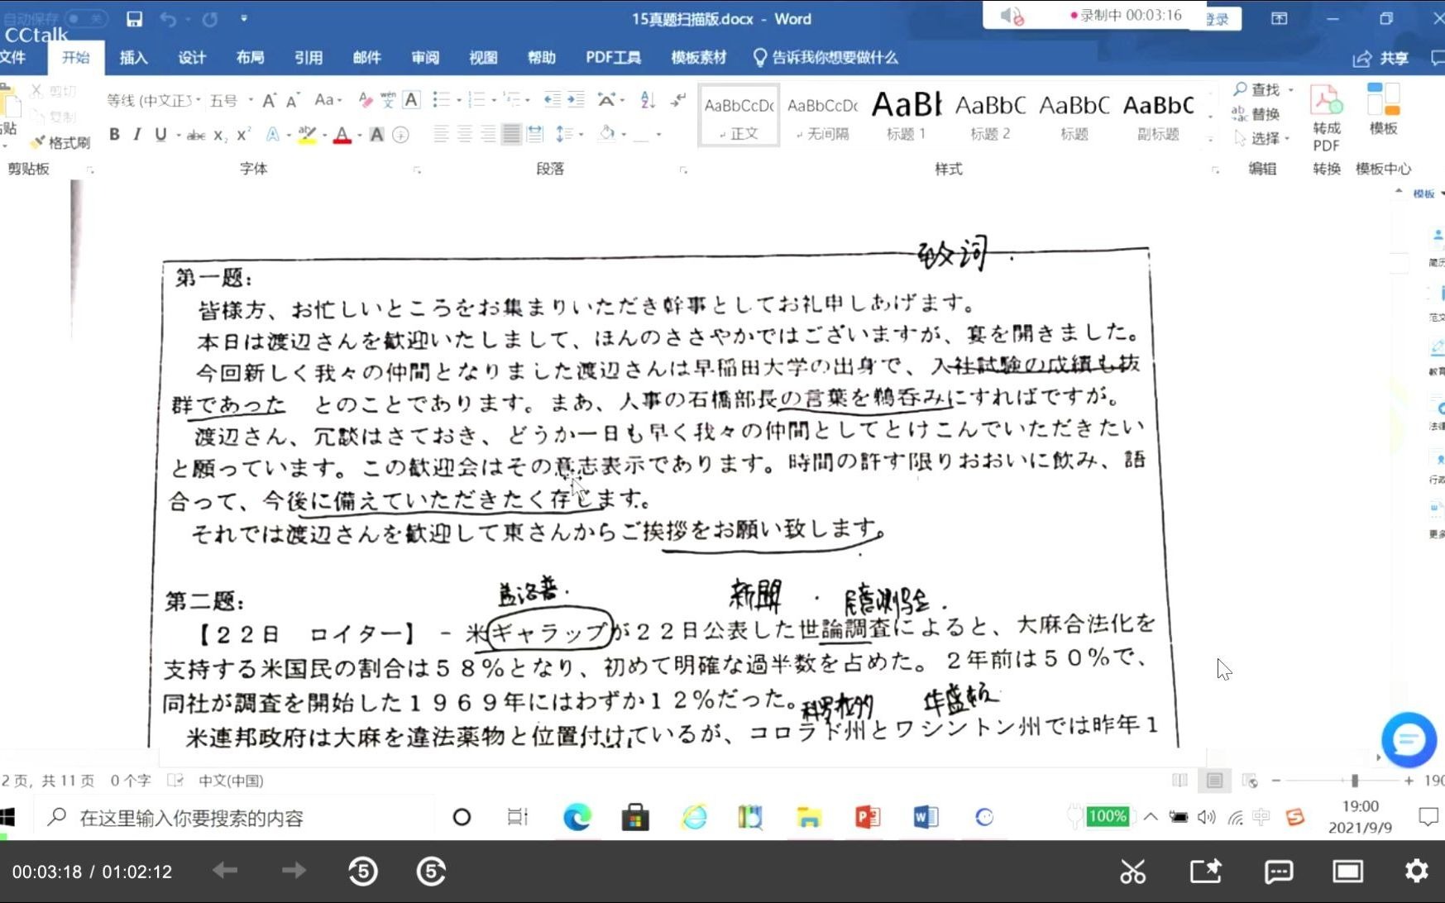The image size is (1445, 903).
Task: Open the line spacing dropdown
Action: click(568, 134)
